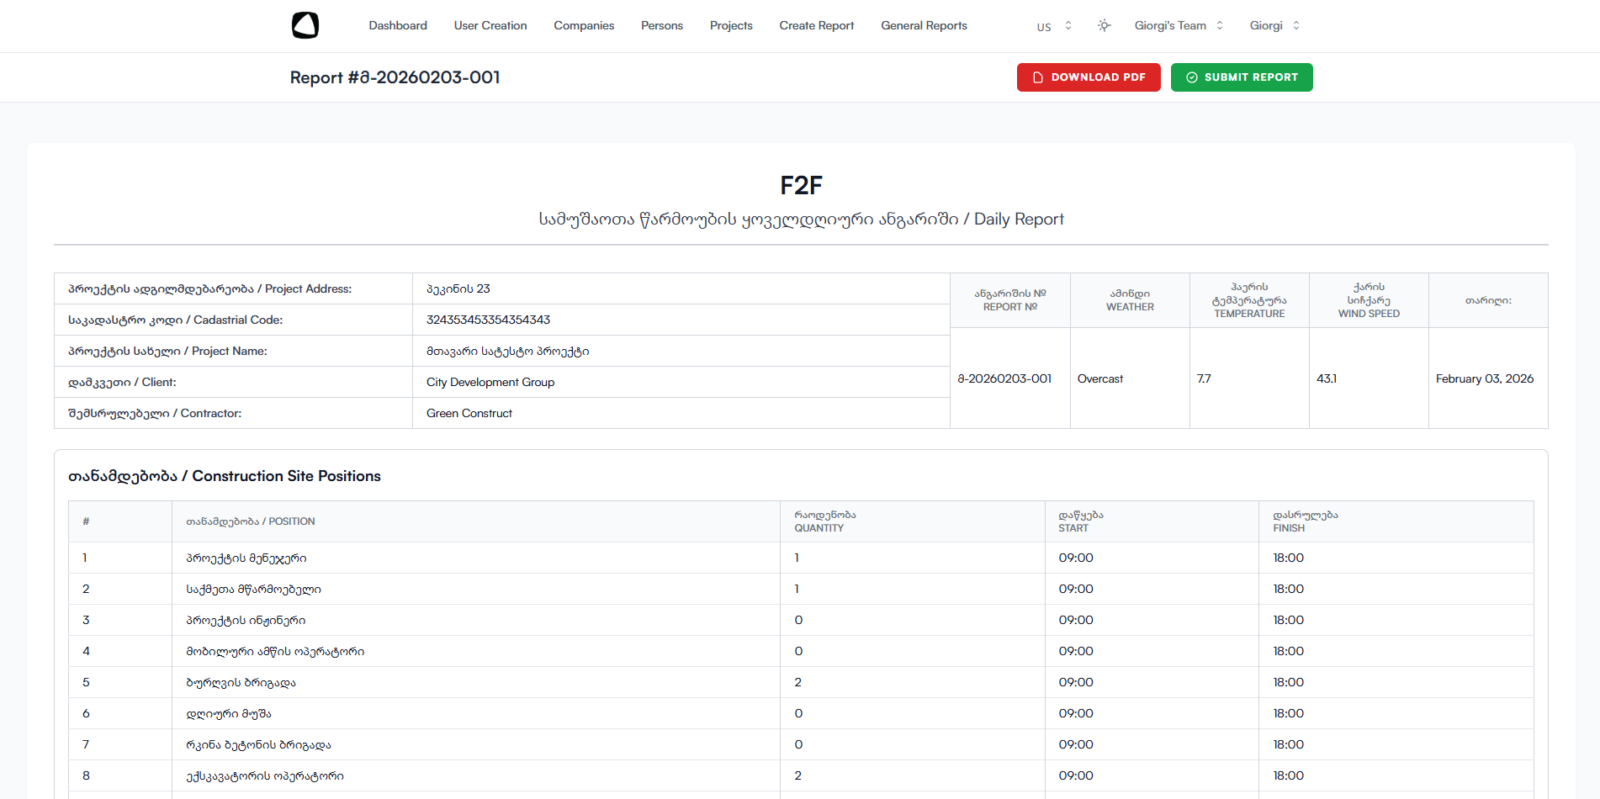Viewport: 1600px width, 799px height.
Task: Open the US language dropdown
Action: click(1053, 26)
